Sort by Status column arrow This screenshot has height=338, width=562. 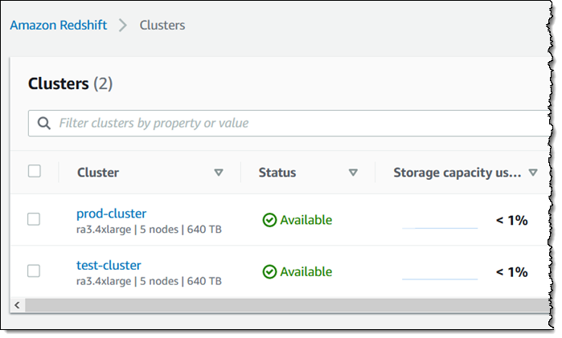[353, 173]
